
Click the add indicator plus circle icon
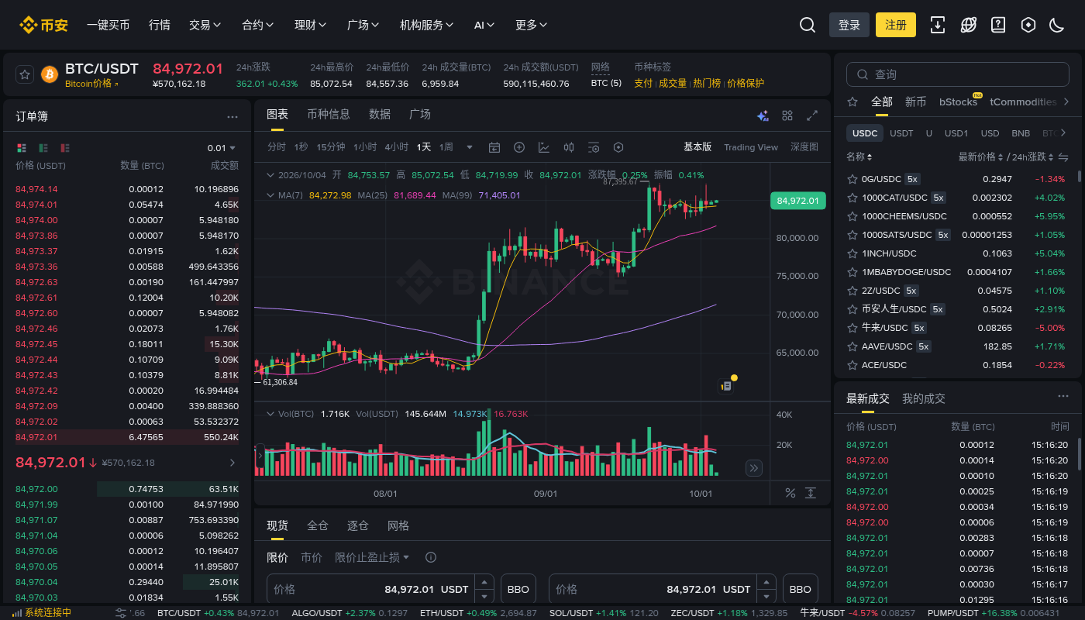[x=519, y=147]
